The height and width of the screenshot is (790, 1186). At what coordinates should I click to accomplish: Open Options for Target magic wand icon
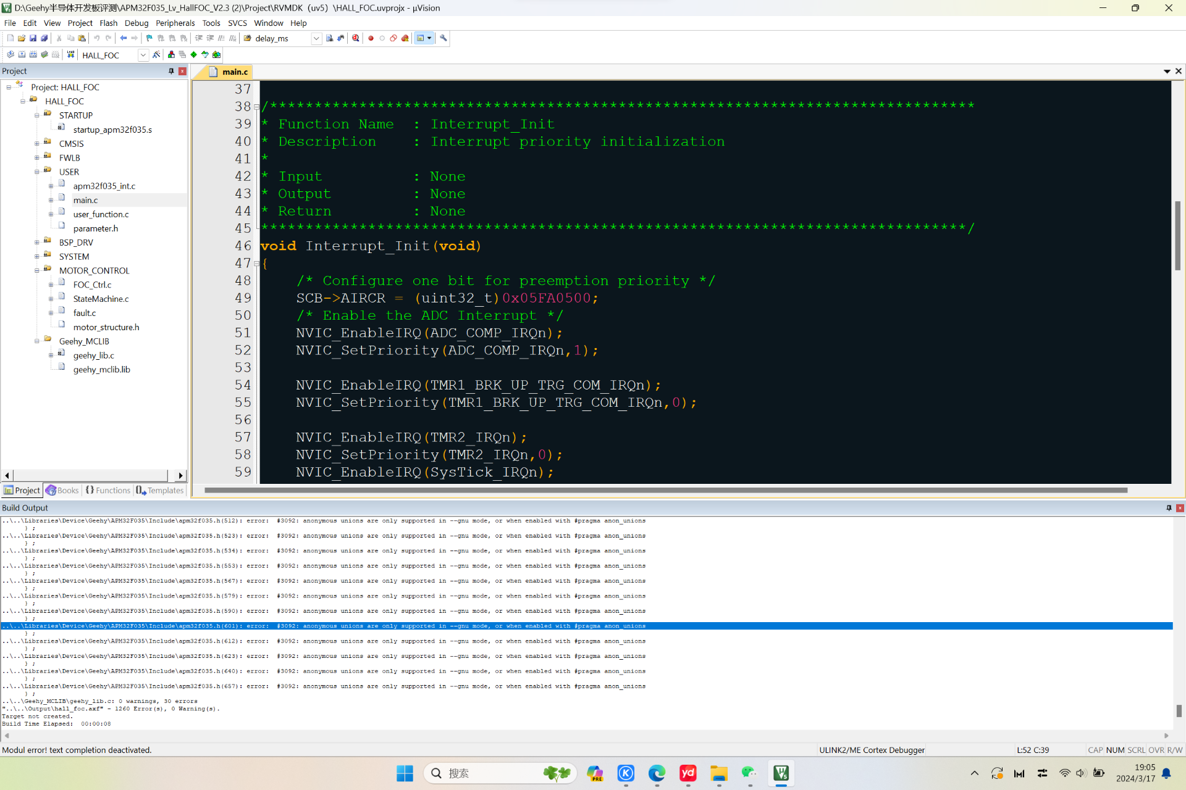[156, 55]
